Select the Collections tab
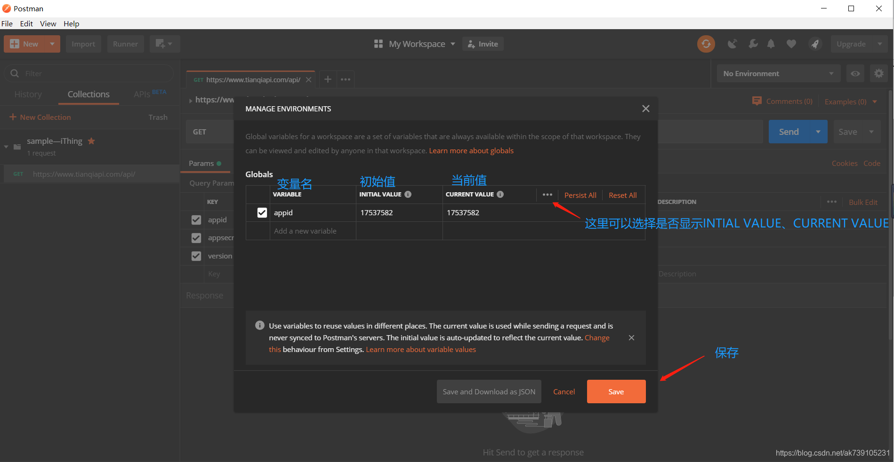Viewport: 894px width, 462px height. click(x=89, y=94)
